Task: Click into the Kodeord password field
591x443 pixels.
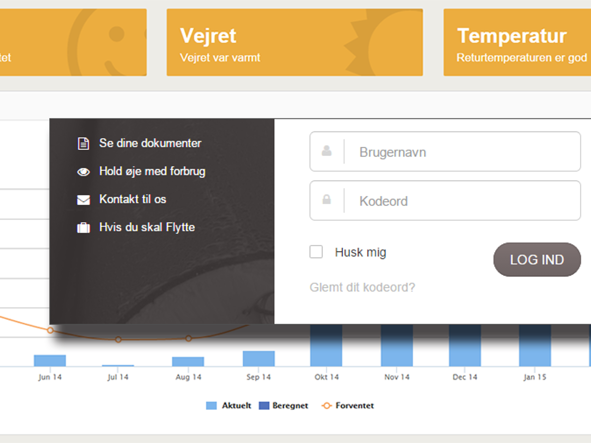Action: click(x=460, y=201)
